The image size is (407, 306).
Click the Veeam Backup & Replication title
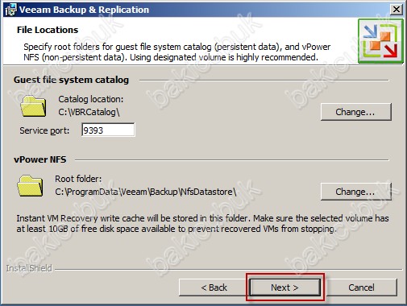[x=84, y=10]
